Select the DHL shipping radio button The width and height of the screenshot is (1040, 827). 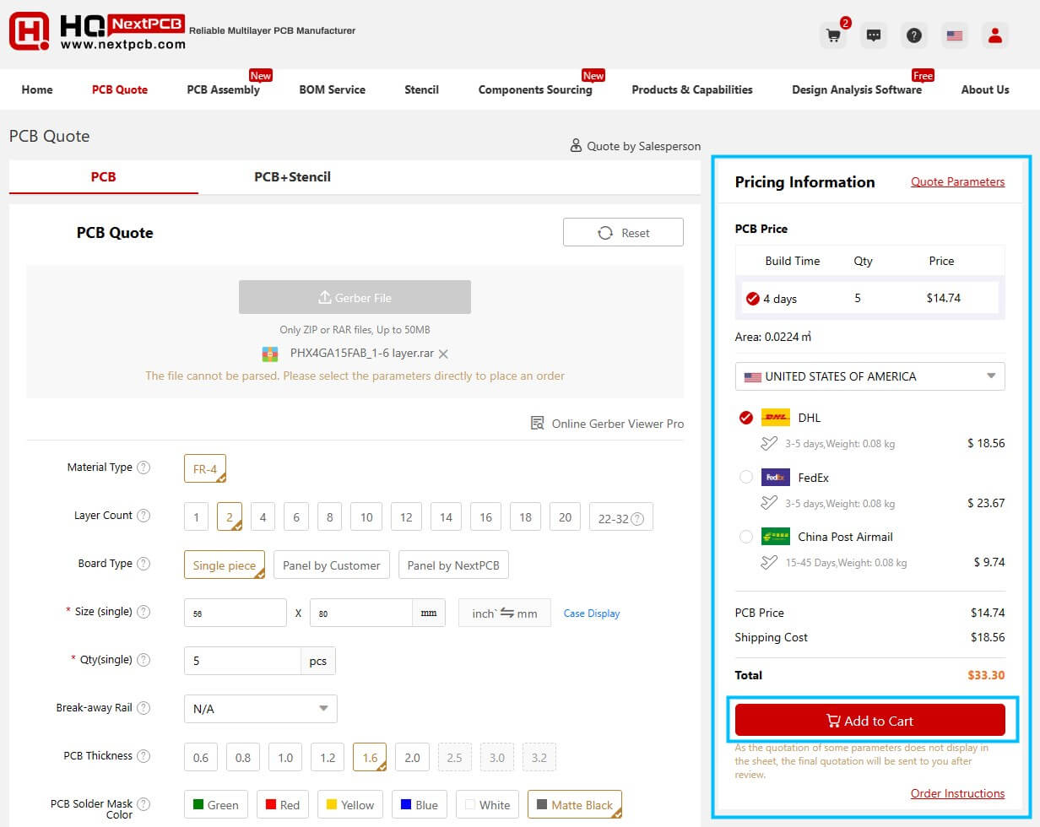746,418
